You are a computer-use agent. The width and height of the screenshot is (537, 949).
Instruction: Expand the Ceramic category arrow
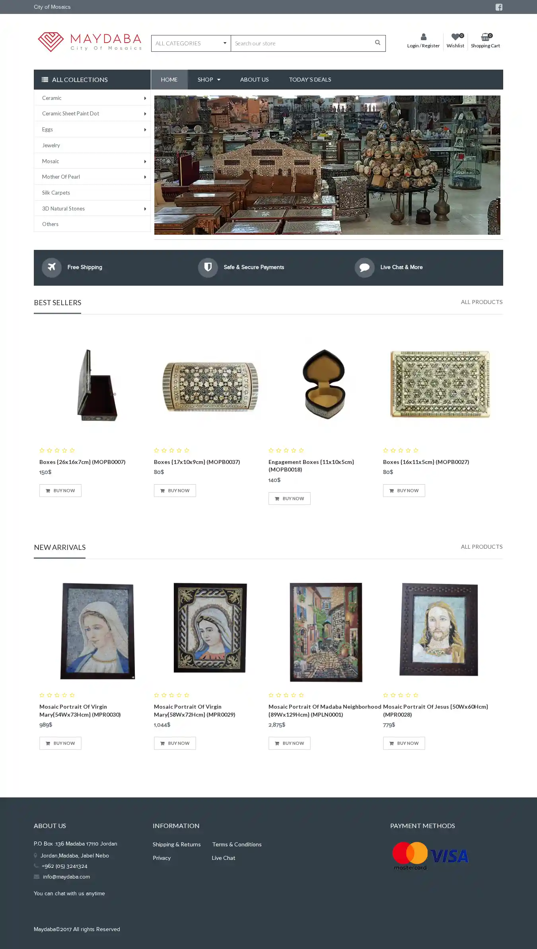(x=145, y=98)
